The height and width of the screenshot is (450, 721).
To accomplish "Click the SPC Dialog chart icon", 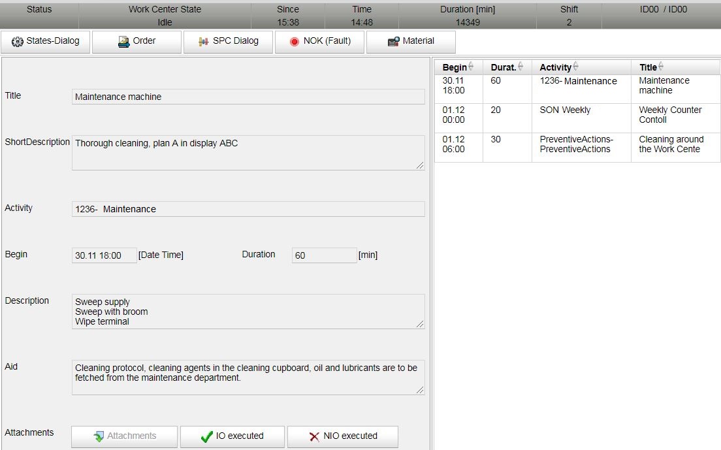I will (x=203, y=42).
